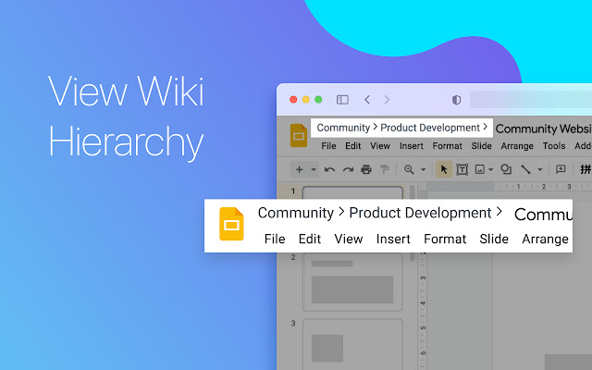The width and height of the screenshot is (592, 370).
Task: Select slide 2 thumbnail in the filmstrip
Action: 352,282
